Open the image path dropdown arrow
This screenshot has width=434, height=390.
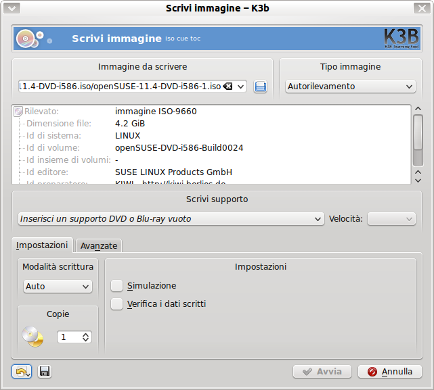click(241, 87)
